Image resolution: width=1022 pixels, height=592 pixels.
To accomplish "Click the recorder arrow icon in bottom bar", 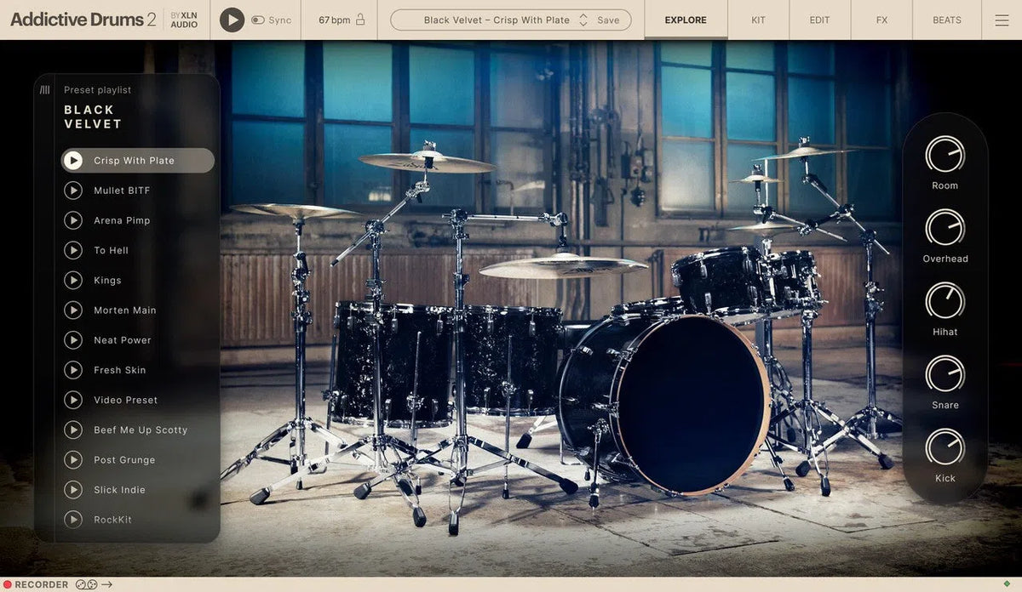I will point(106,584).
